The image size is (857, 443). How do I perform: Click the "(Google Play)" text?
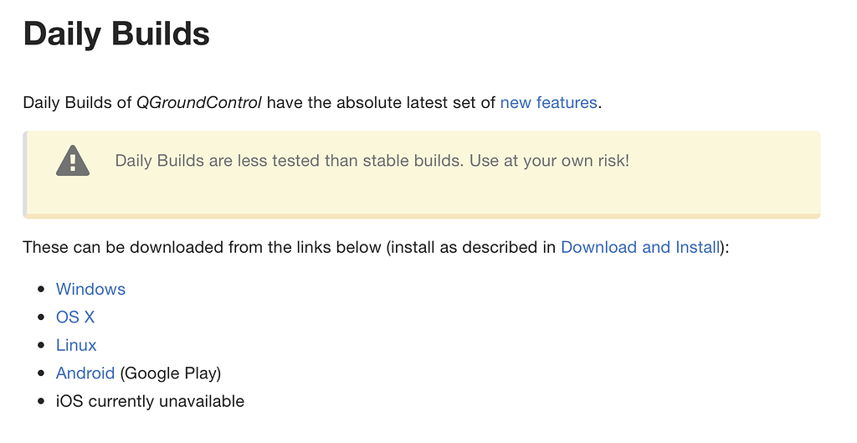(171, 373)
